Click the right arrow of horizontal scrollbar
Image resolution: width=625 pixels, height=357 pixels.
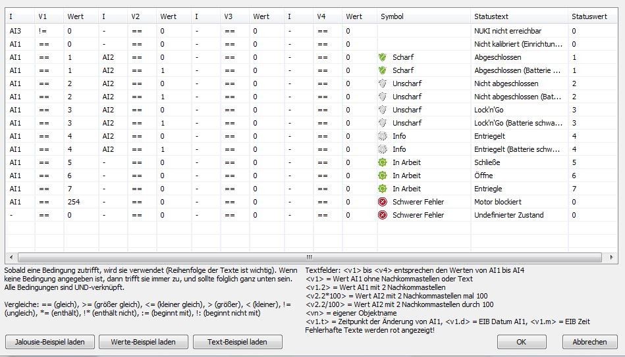click(611, 257)
